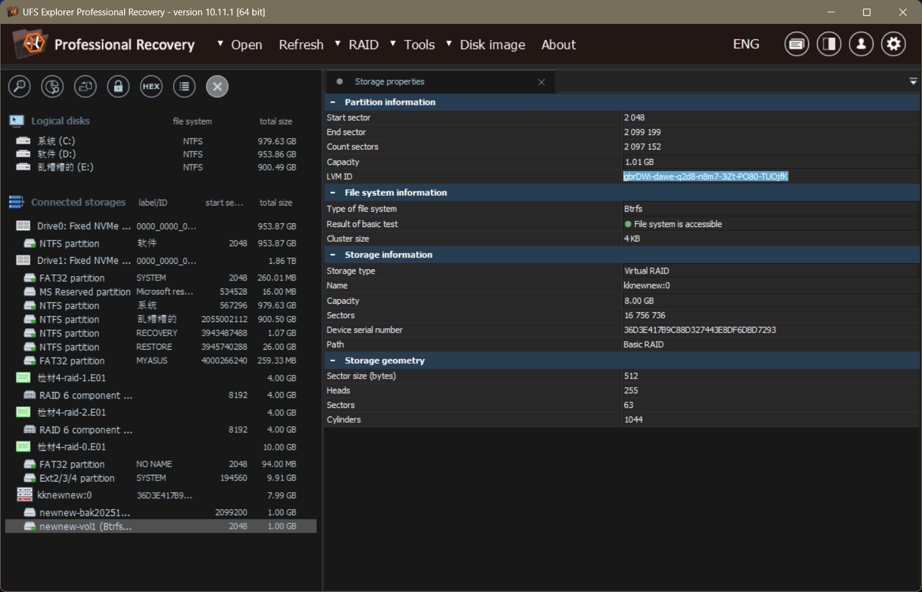
Task: Change the ENG language selector
Action: pos(746,44)
